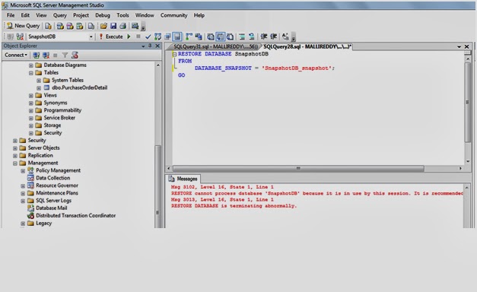The width and height of the screenshot is (477, 292).
Task: Open the Analysis Services MDX Query icon
Action: tap(60, 26)
